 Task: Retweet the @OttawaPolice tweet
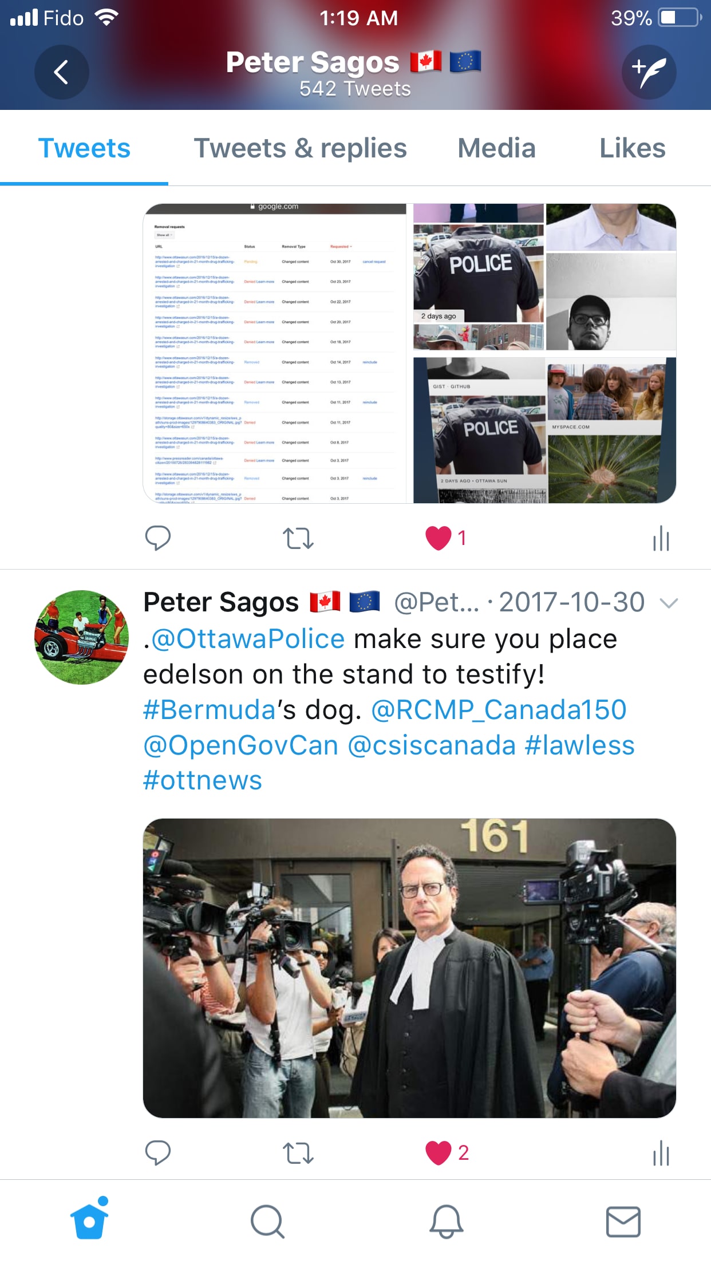[x=298, y=1153]
